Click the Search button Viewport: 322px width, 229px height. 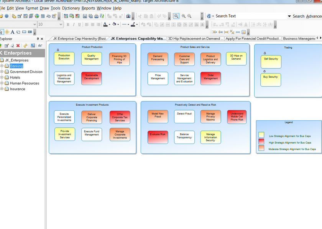click(x=299, y=16)
